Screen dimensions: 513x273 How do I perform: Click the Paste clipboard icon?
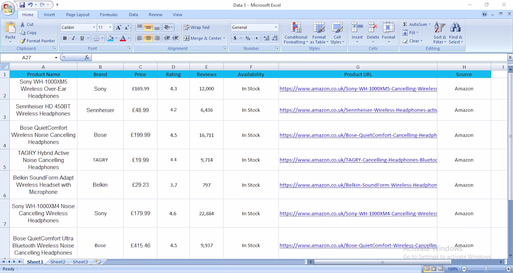(x=10, y=28)
